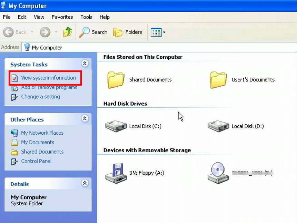The width and height of the screenshot is (297, 223).
Task: Open the Tools menu
Action: click(86, 17)
